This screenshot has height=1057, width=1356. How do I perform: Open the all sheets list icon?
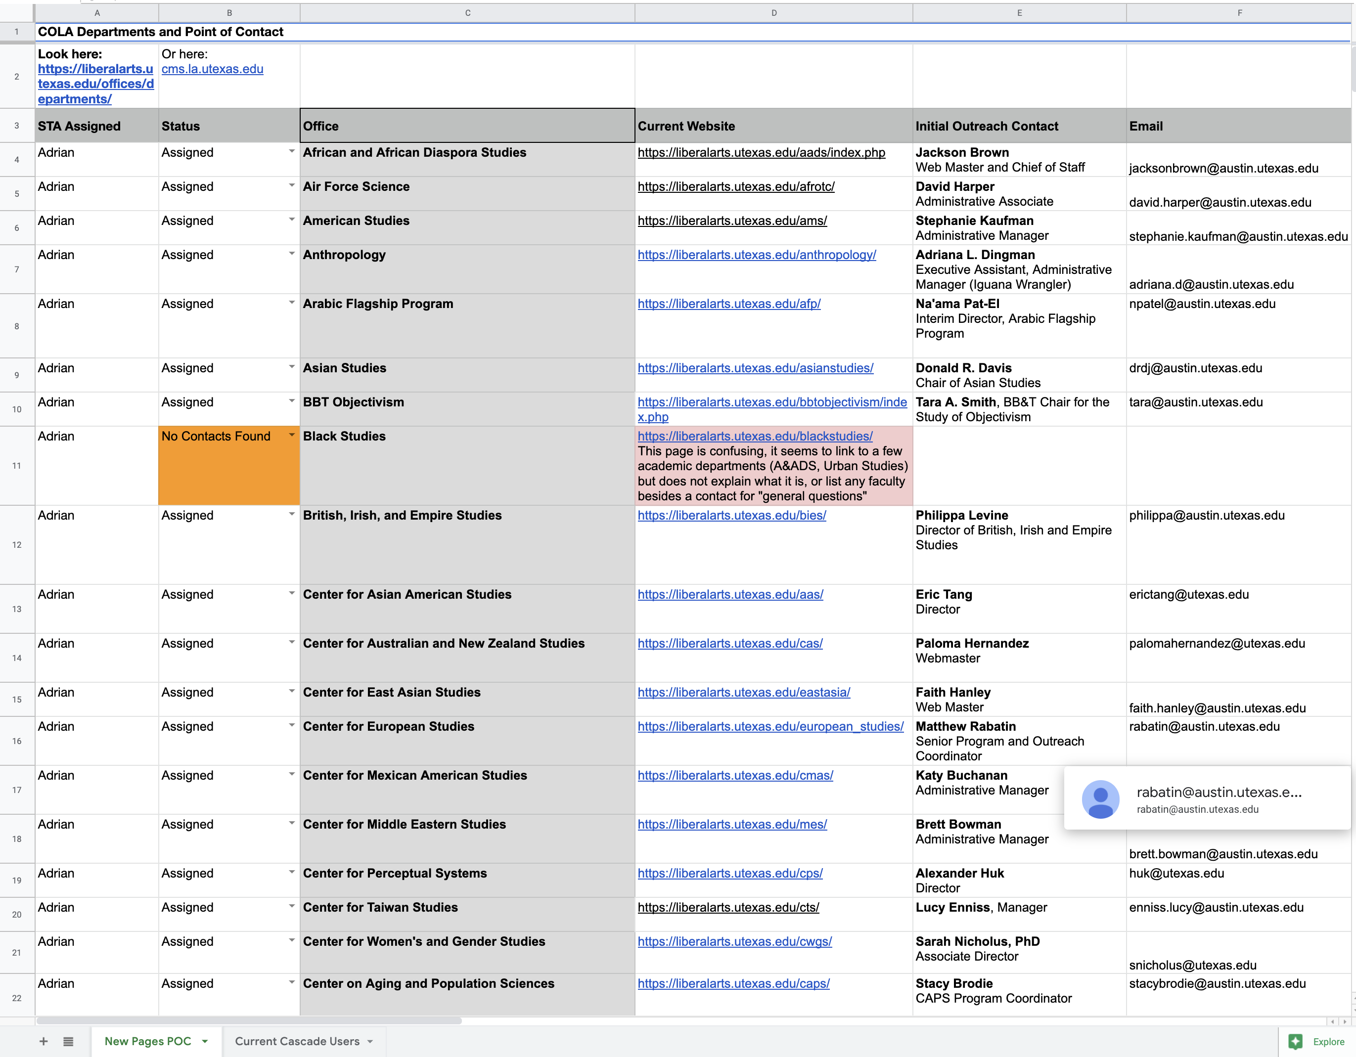click(68, 1042)
